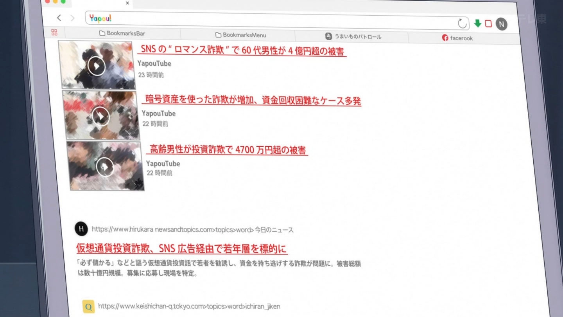This screenshot has height=317, width=563.
Task: Open the 仮想通貨投資詐欺 news headline
Action: pos(181,249)
